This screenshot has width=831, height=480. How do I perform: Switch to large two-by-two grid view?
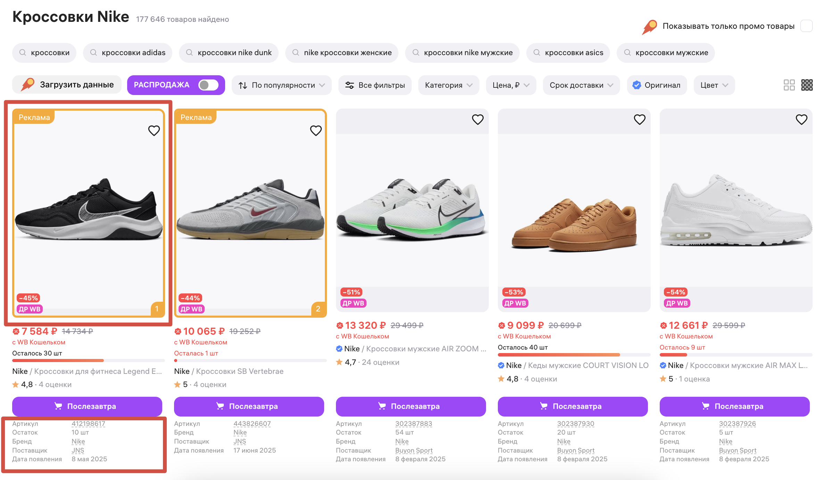point(789,85)
